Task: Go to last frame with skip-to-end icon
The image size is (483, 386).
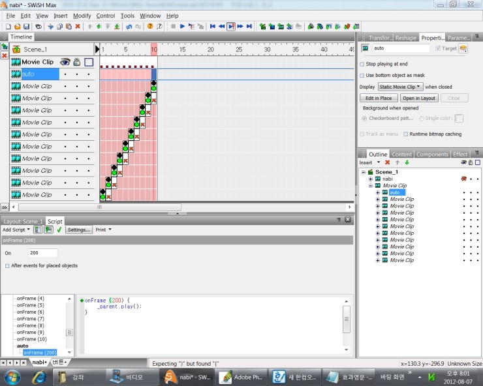Action: [249, 27]
